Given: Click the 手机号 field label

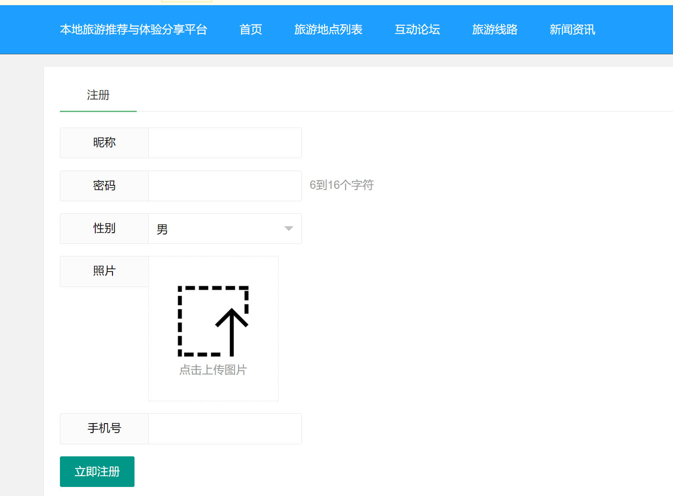Looking at the screenshot, I should [x=104, y=428].
